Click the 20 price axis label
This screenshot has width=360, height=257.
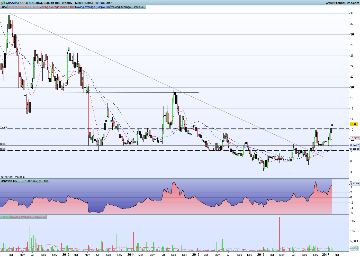pos(352,87)
